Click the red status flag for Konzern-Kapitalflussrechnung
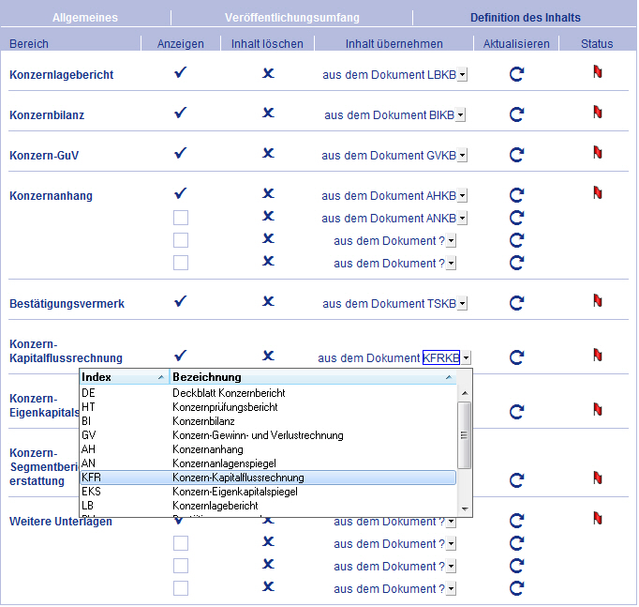The height and width of the screenshot is (607, 639). coord(598,356)
